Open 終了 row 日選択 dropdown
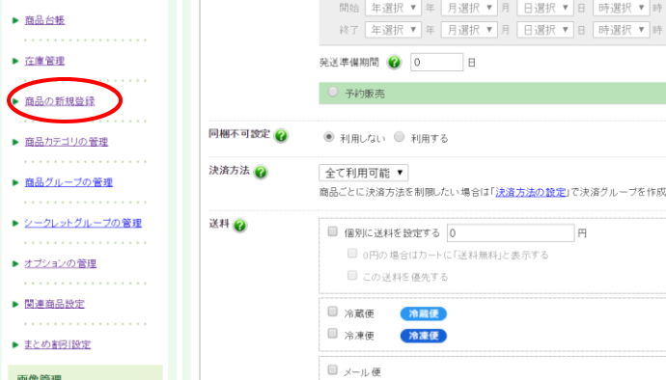 [545, 30]
